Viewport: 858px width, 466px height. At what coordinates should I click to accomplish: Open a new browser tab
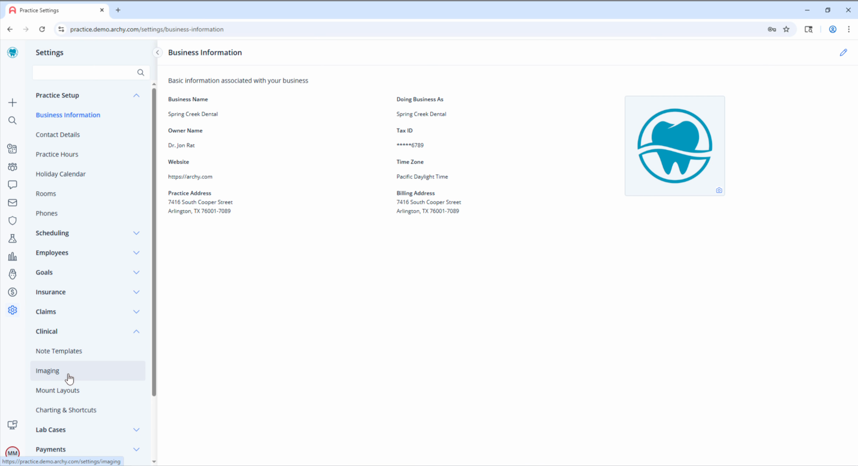click(x=118, y=10)
